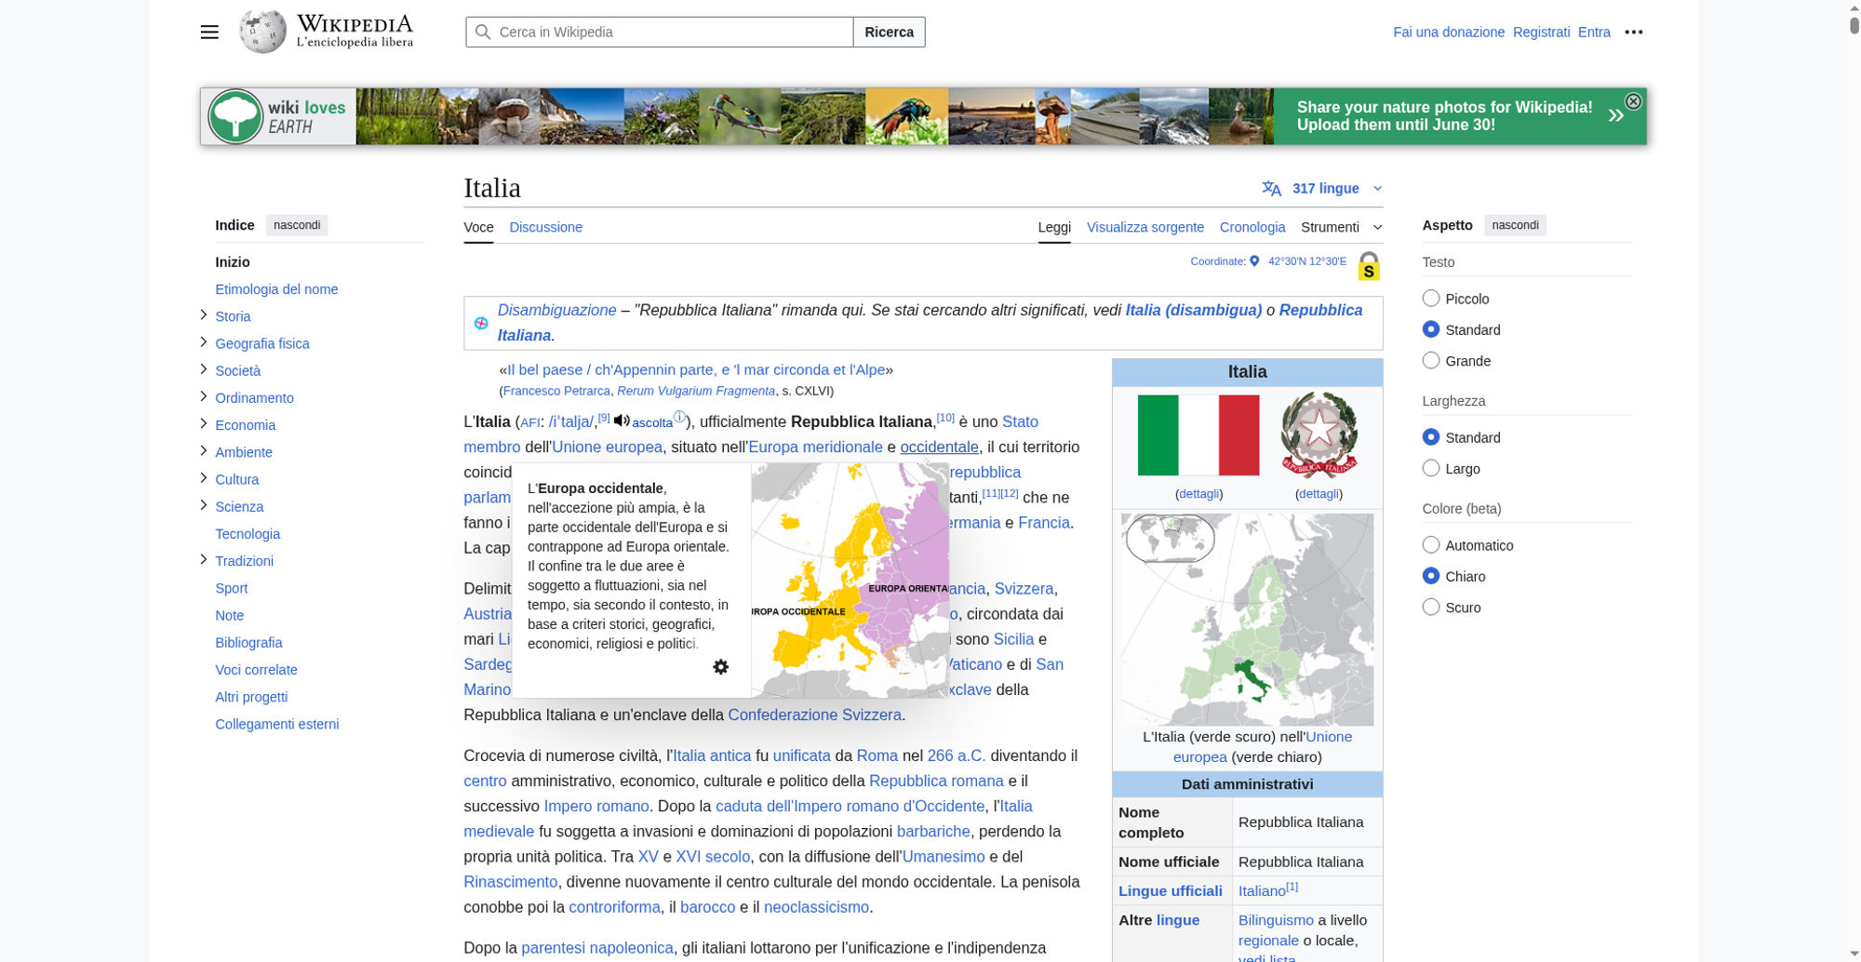Viewport: 1861px width, 962px height.
Task: Click the Italian flag image
Action: 1198,434
